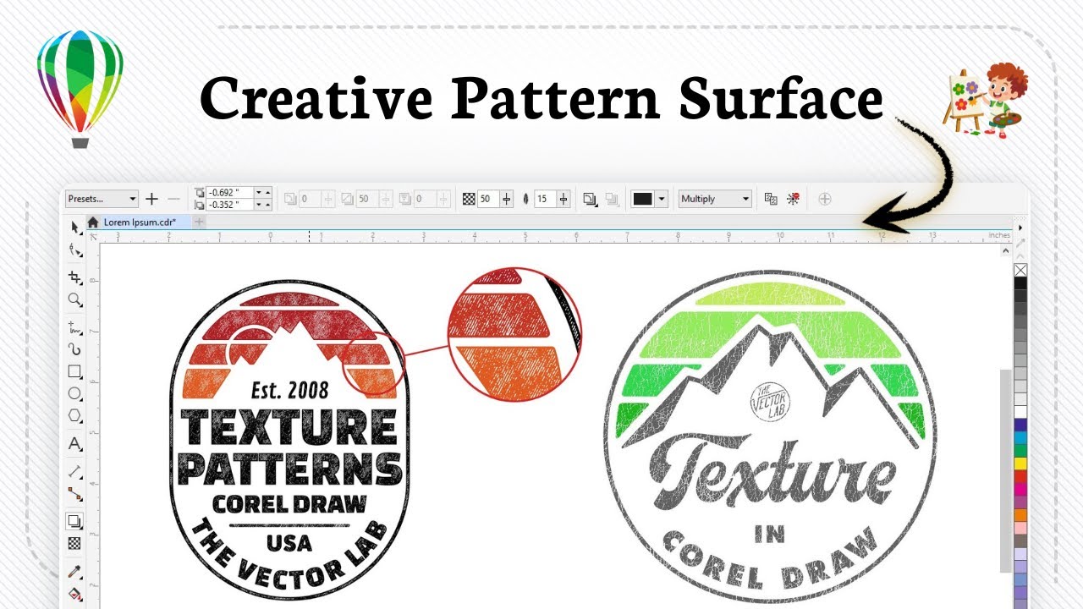
Task: Click the Clear shadow icon
Action: tap(793, 199)
